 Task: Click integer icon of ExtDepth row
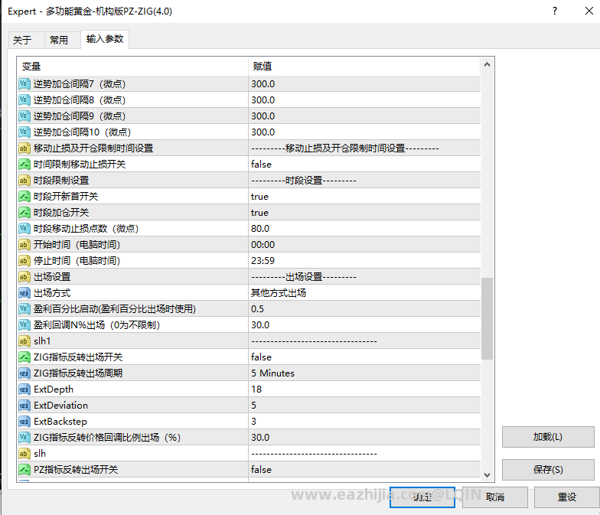pos(24,389)
